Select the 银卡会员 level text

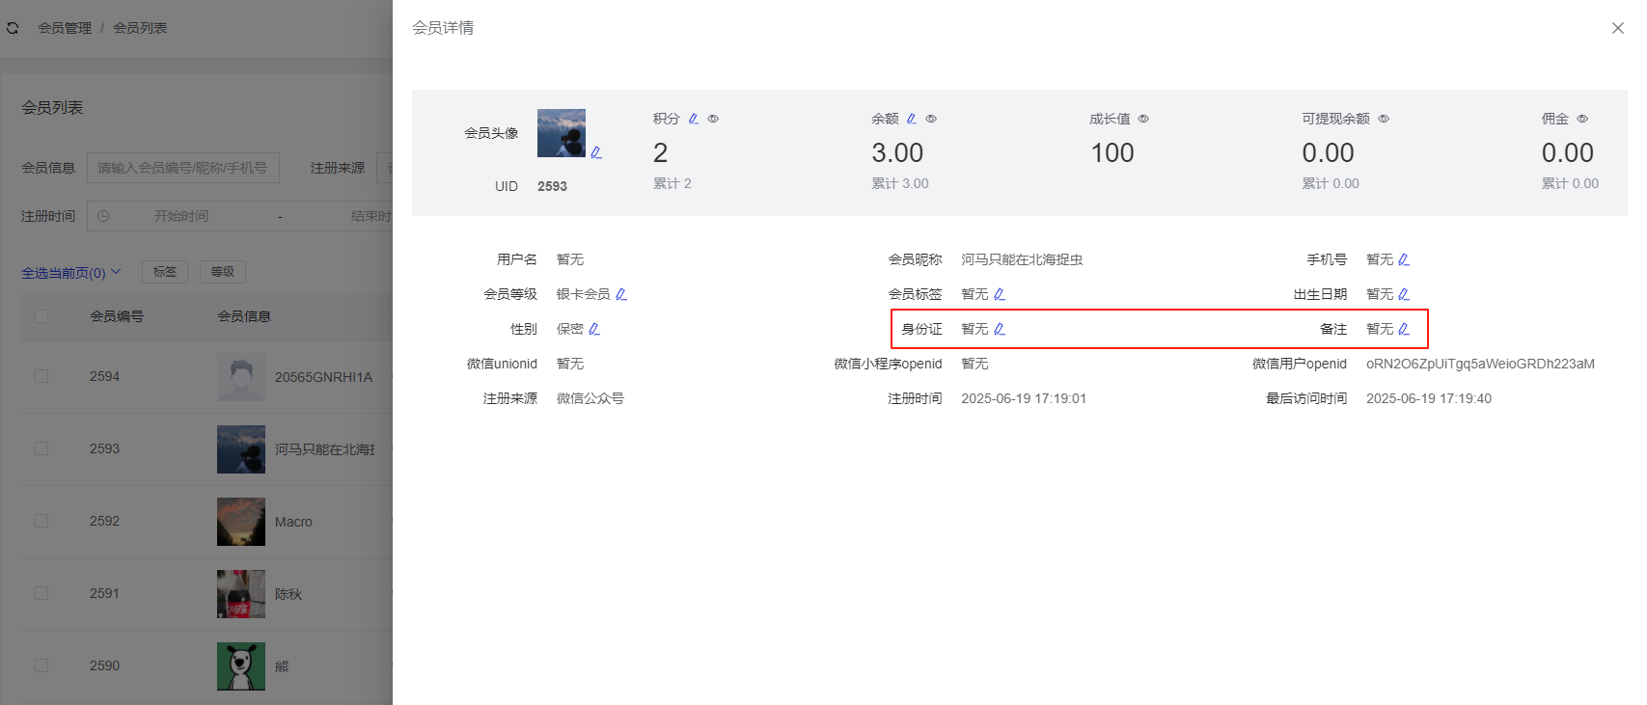(x=584, y=294)
